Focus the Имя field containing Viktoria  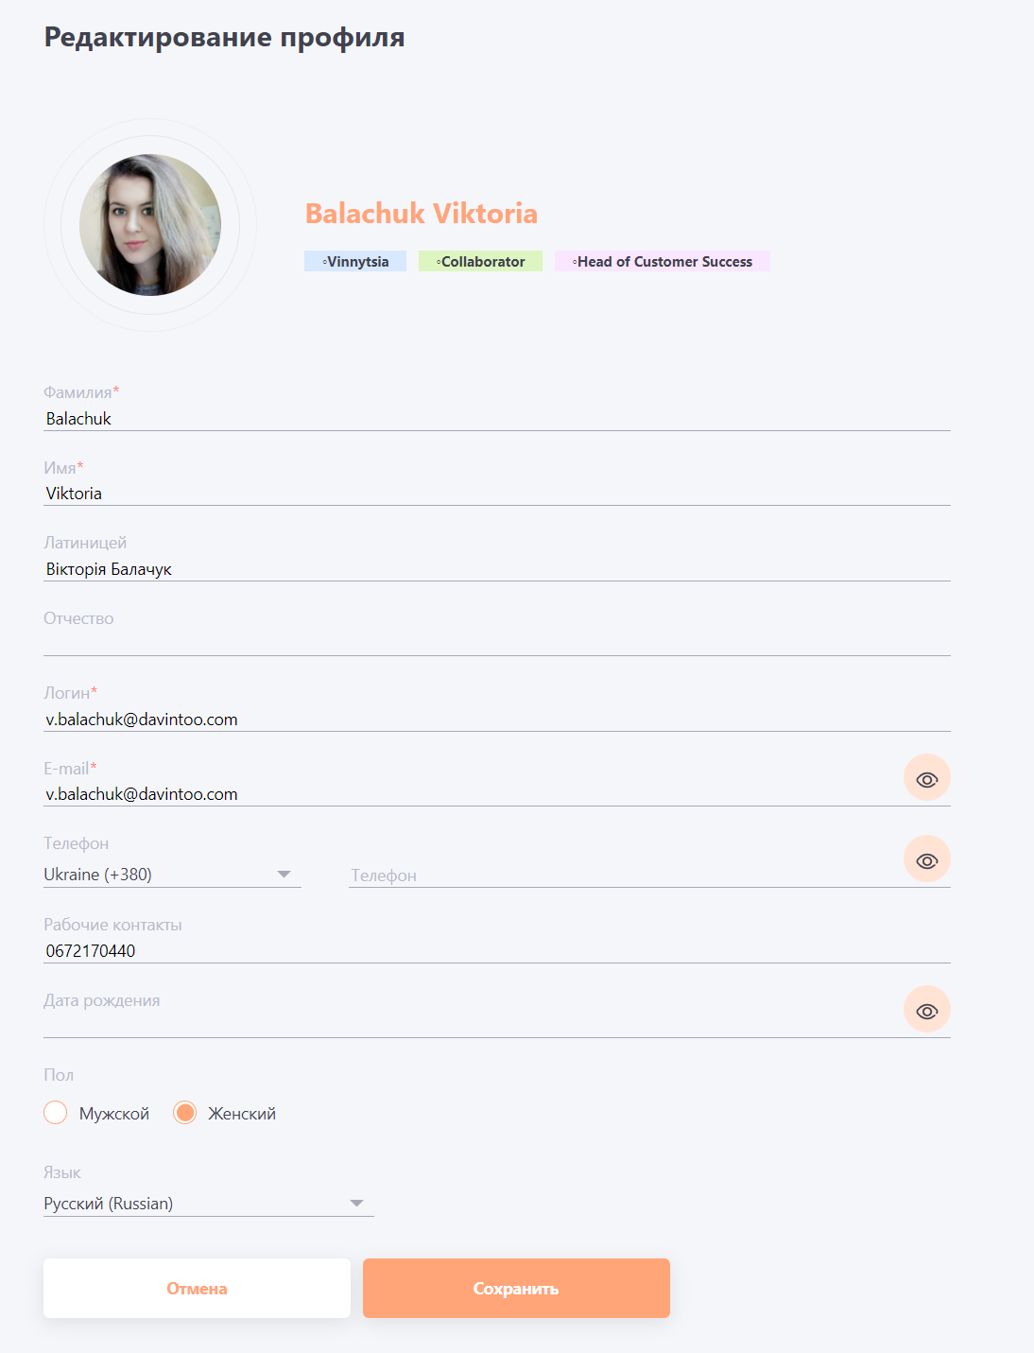click(x=497, y=494)
